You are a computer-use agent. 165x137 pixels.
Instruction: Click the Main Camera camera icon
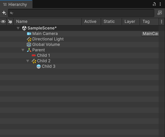click(29, 34)
